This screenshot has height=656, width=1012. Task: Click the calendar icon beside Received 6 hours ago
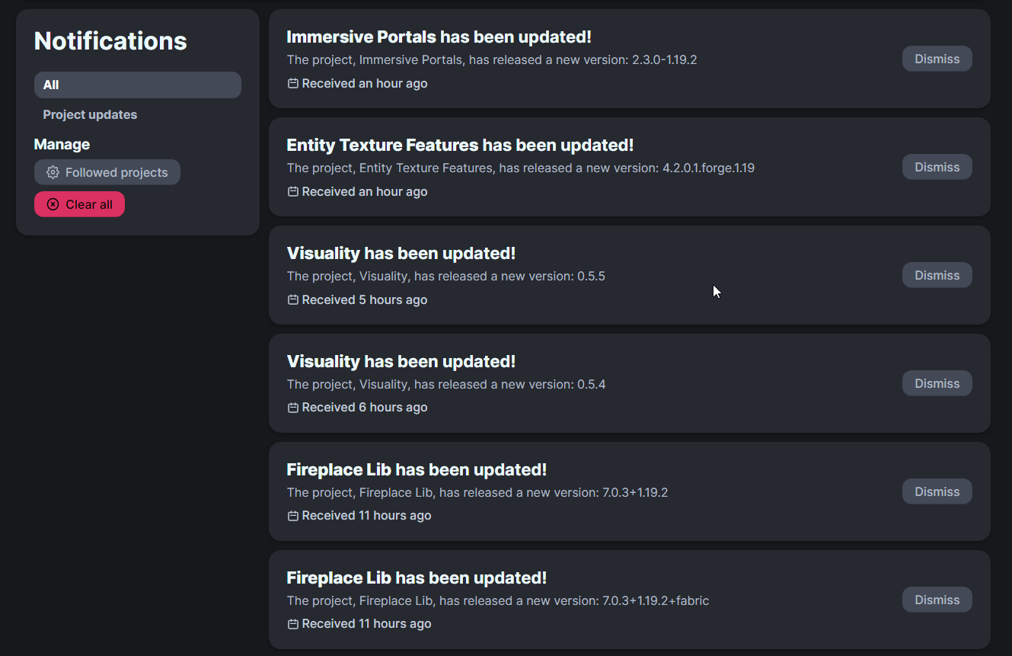[x=293, y=407]
